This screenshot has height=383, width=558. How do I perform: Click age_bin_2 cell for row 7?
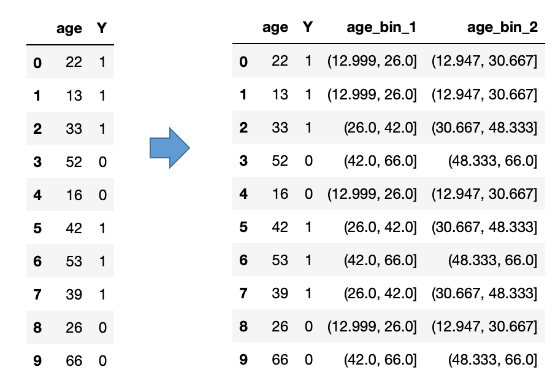[x=484, y=293]
